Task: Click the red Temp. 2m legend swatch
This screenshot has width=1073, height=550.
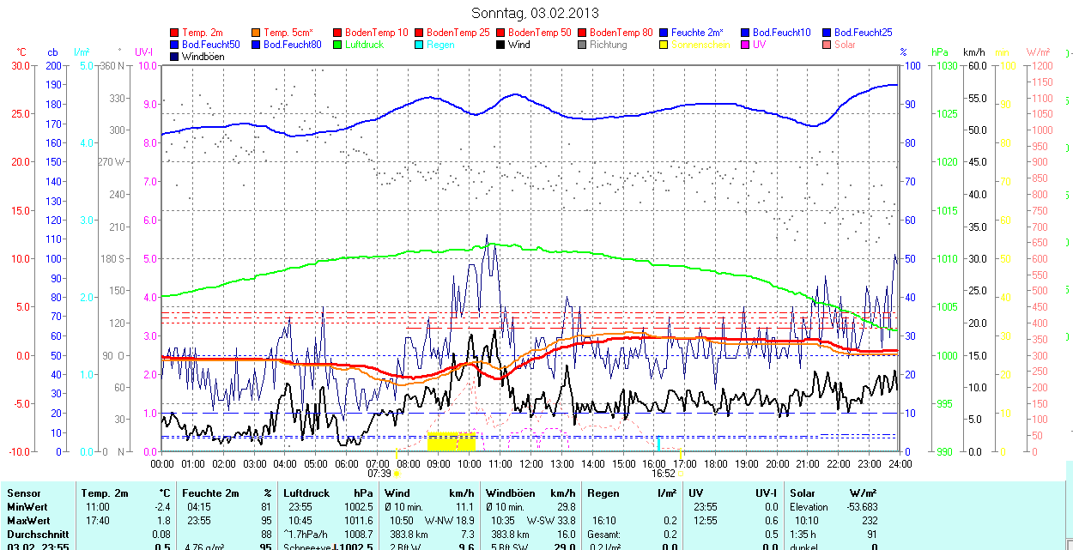Action: click(175, 33)
